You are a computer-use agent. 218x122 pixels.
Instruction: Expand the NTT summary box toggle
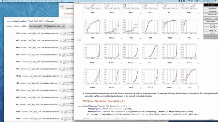tap(60, 90)
